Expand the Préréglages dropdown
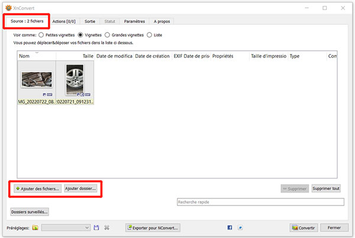Viewport: 355px width, 238px height. point(66,227)
